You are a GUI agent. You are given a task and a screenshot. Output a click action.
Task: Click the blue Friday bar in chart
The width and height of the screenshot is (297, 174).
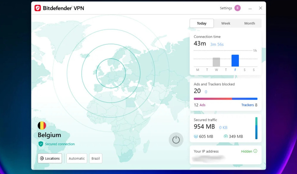(x=235, y=61)
